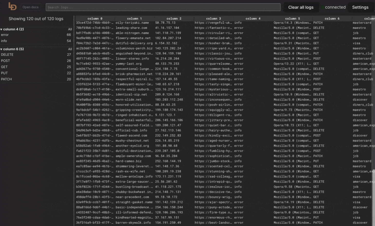Click the column 0 table header
This screenshot has width=375, height=226.
(95, 18)
